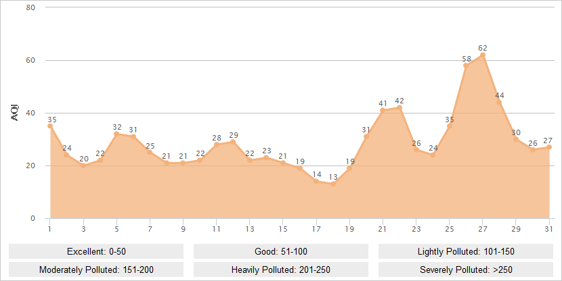Select the day 23 data point valued 26

[x=416, y=150]
